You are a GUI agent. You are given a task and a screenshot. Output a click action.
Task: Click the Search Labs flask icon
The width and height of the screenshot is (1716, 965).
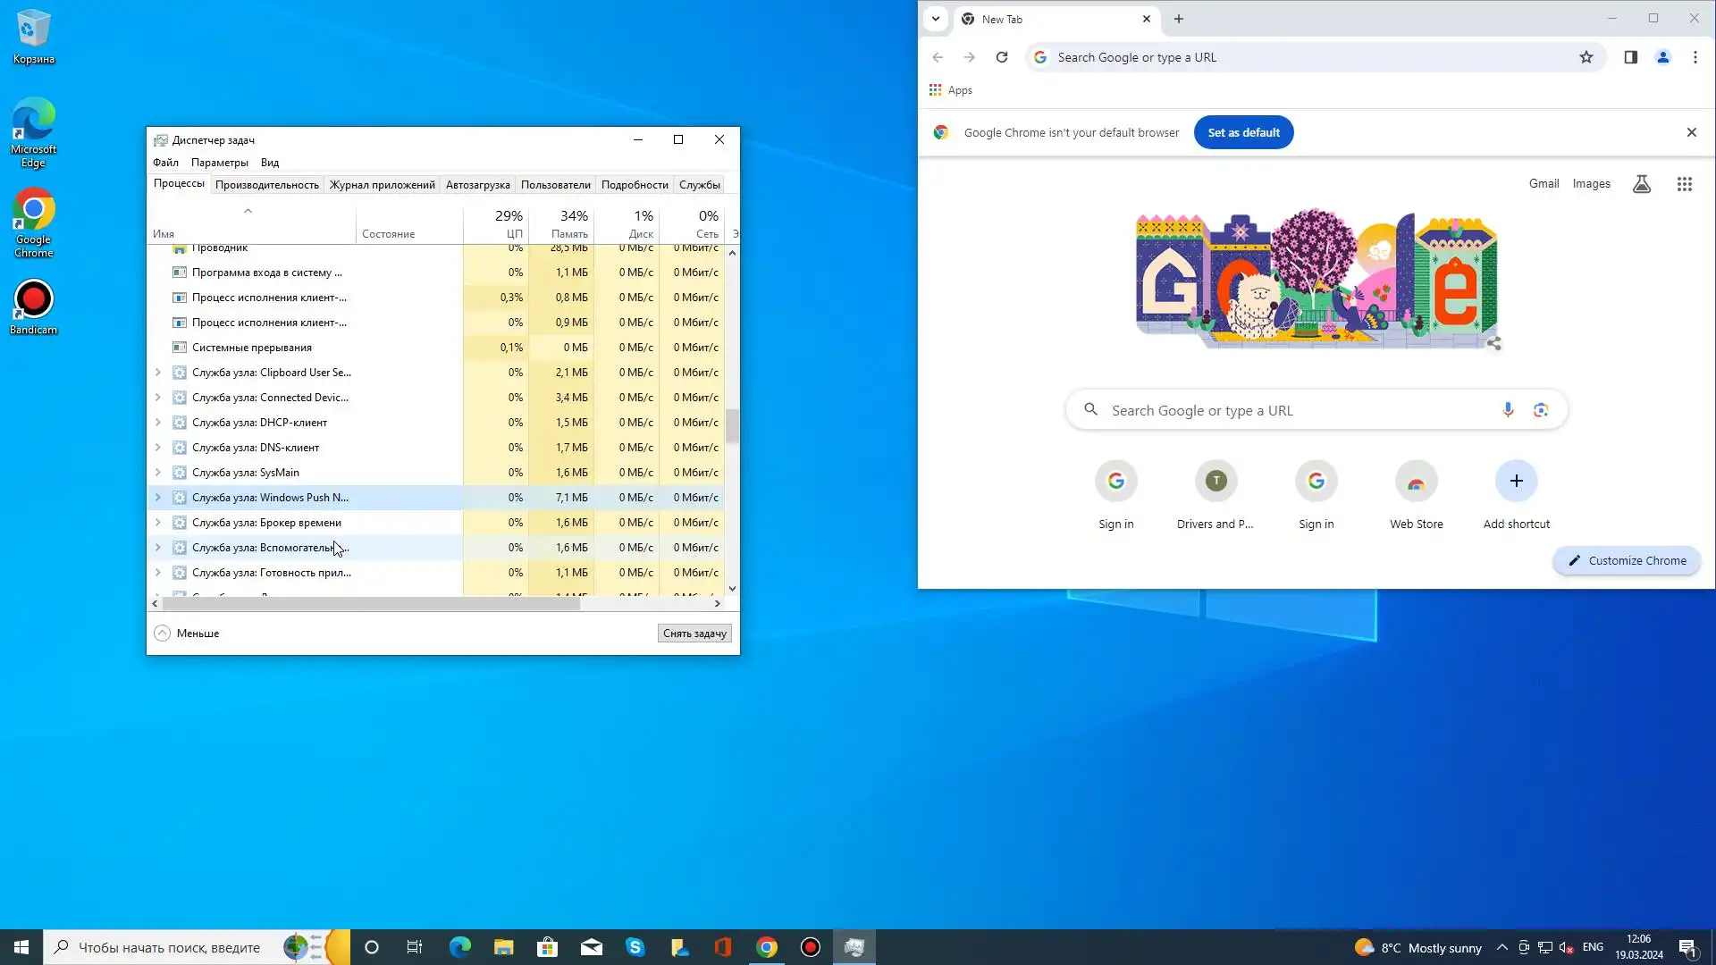tap(1642, 184)
